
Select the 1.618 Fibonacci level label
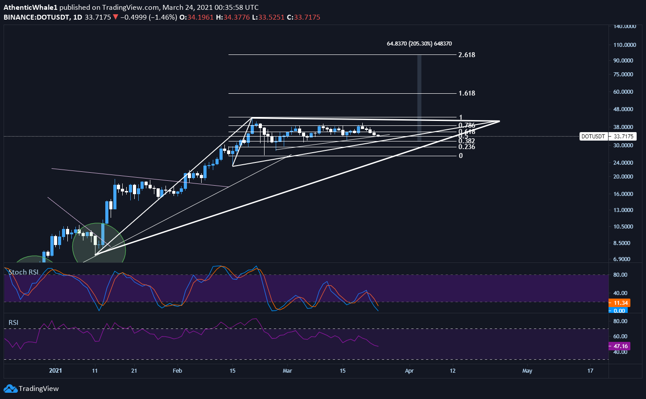[x=467, y=93]
